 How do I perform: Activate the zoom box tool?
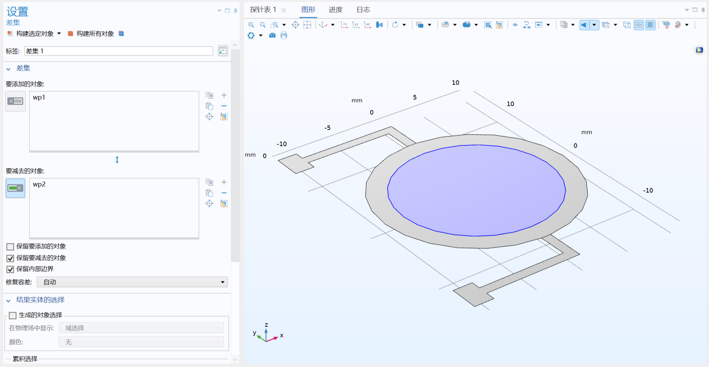(x=274, y=25)
